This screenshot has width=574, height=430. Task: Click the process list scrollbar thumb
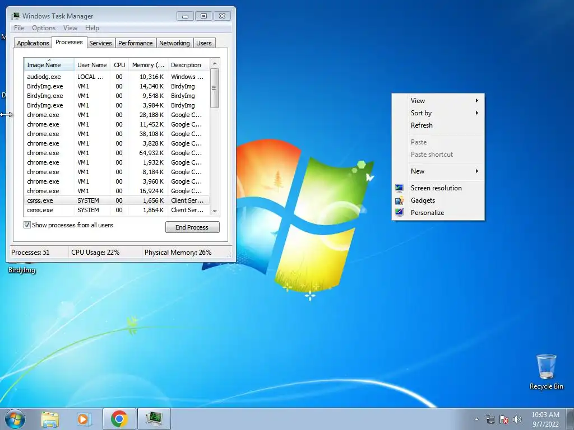tap(215, 88)
